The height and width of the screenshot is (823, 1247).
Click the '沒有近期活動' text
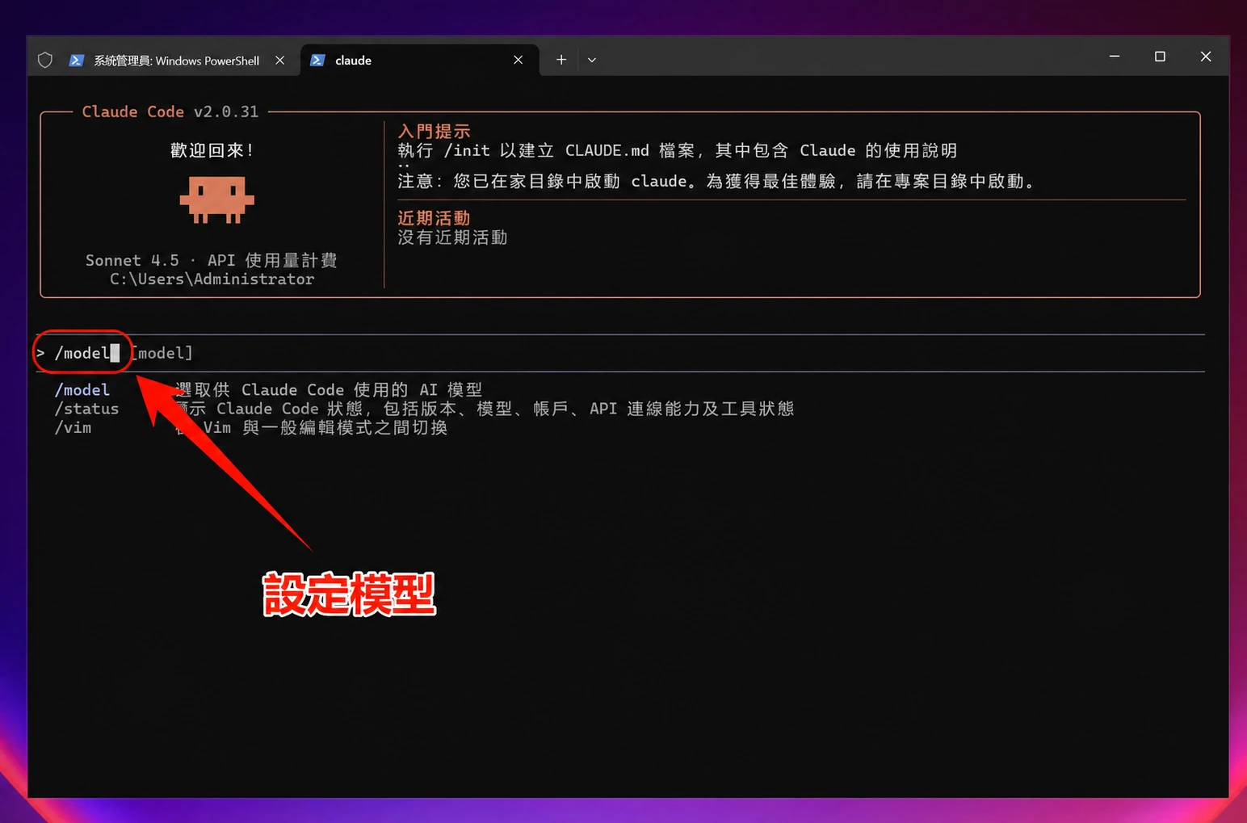tap(452, 237)
